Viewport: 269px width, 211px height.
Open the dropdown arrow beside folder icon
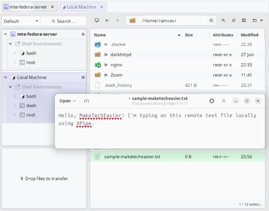click(x=261, y=21)
